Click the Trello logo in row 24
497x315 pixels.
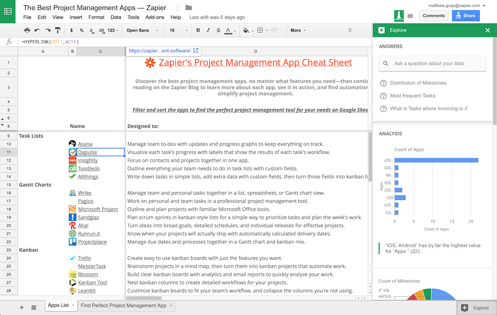coord(72,258)
